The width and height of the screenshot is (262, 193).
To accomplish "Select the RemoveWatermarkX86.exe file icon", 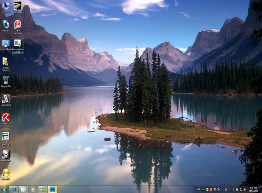I will click(18, 46).
